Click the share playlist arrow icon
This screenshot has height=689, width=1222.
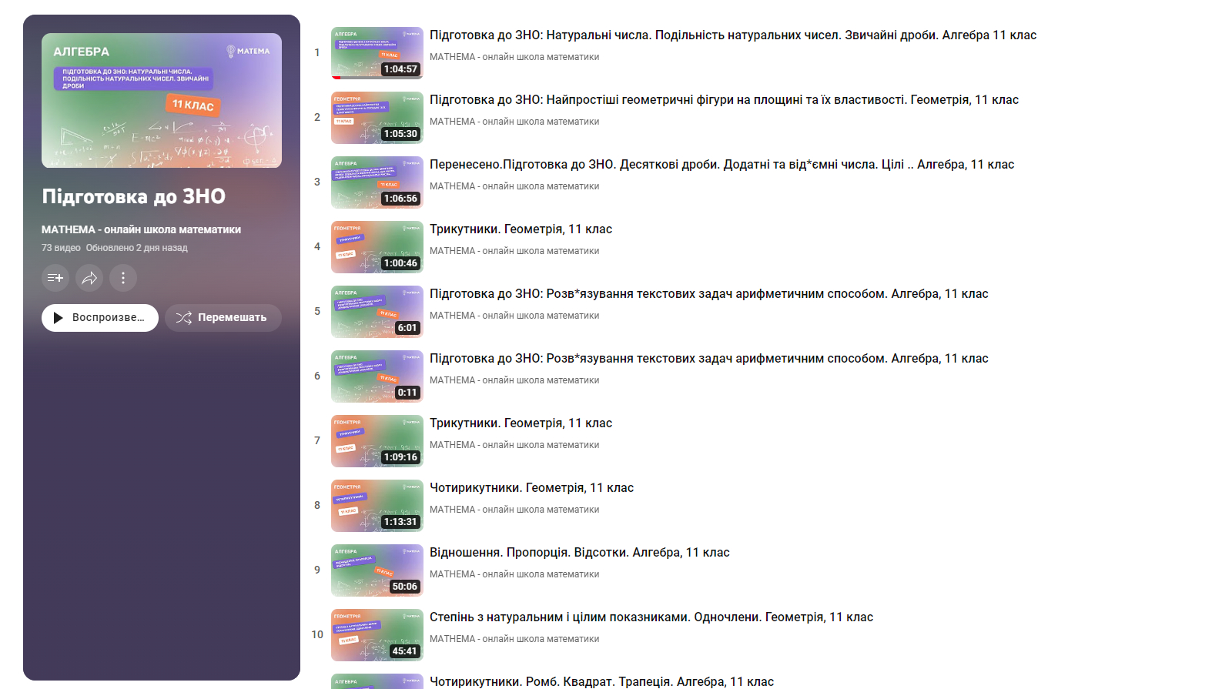coord(89,278)
